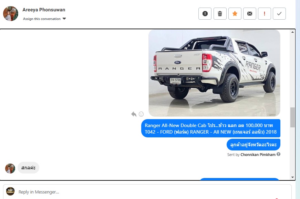
Task: Select the customer's reply สกลค่ะ
Action: 28,168
